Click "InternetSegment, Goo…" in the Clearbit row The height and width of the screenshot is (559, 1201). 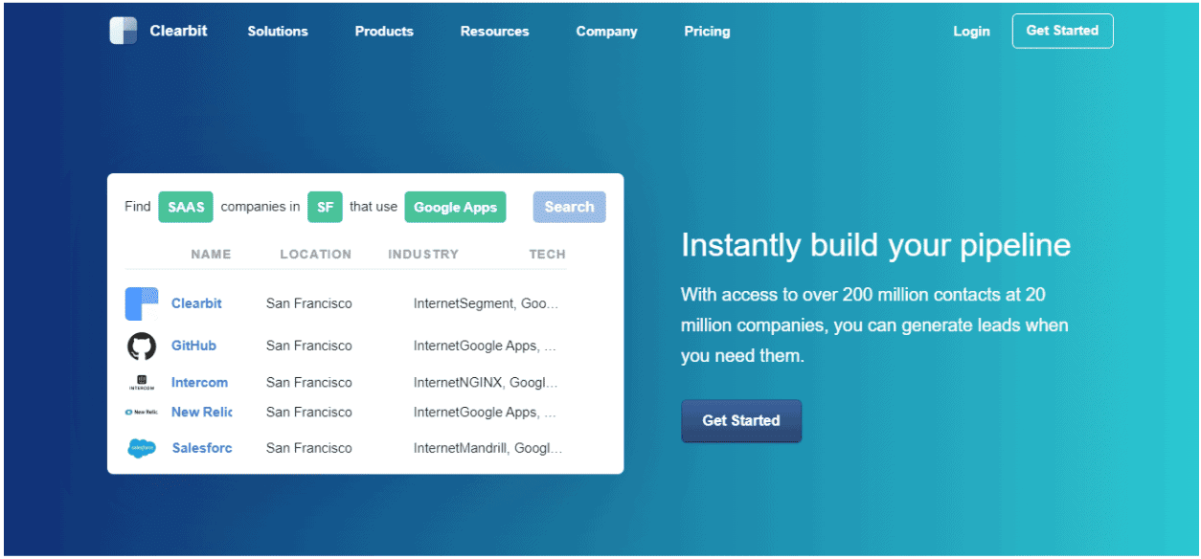(x=486, y=303)
